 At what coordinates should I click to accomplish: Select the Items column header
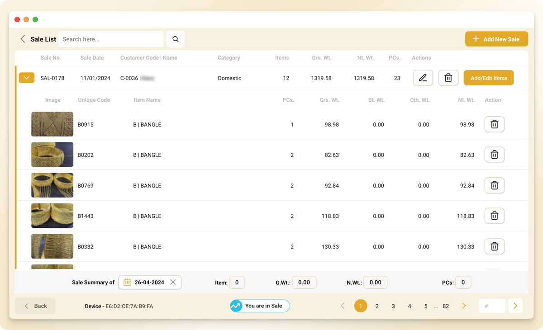coord(282,57)
